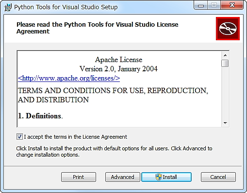Click the 'Apache License' title text
This screenshot has height=193, width=247.
coord(118,60)
